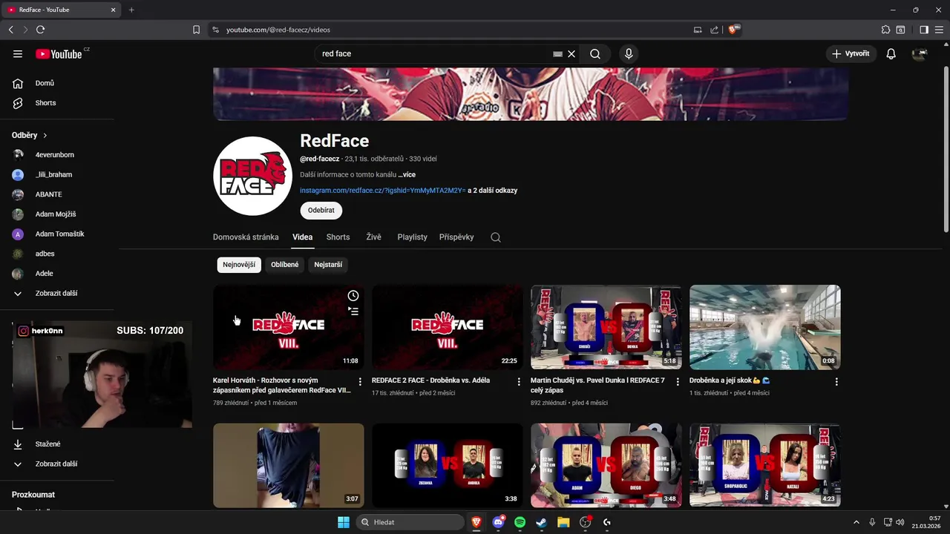Switch to the Živě tab
Viewport: 950px width, 534px height.
(373, 237)
